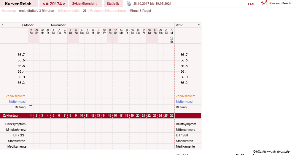291x155 pixels.
Task: Click the right Medikamente label
Action: [185, 146]
